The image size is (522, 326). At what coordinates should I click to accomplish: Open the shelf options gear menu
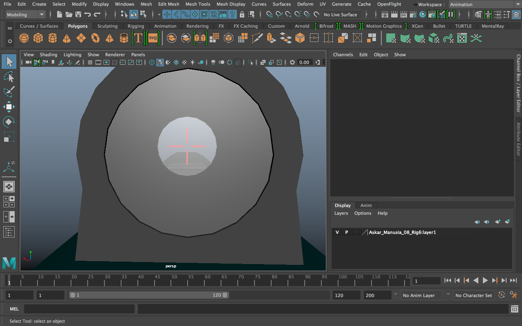pos(10,41)
